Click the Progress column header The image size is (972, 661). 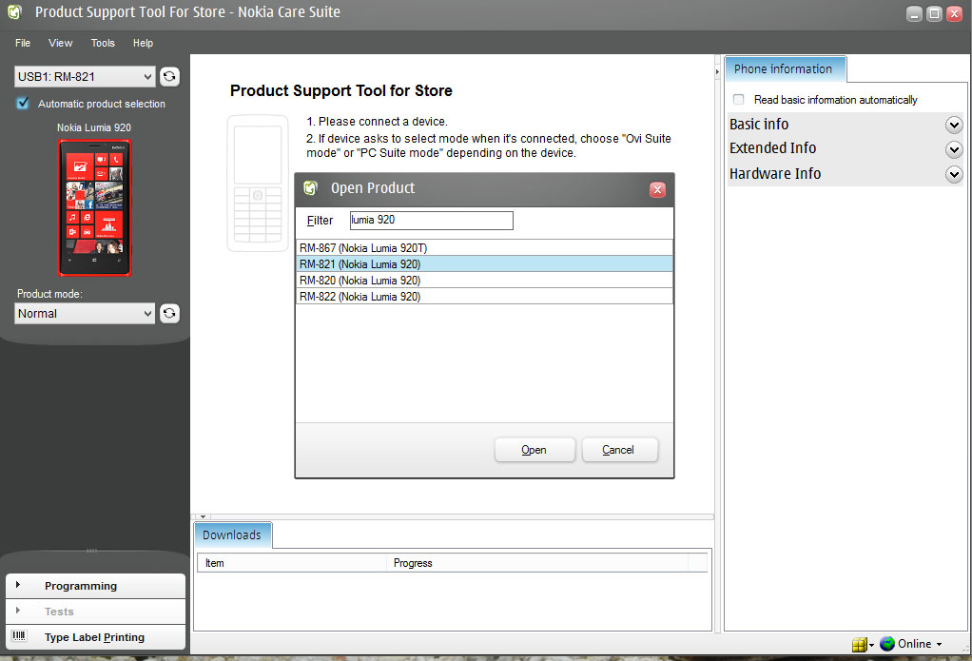[x=536, y=563]
